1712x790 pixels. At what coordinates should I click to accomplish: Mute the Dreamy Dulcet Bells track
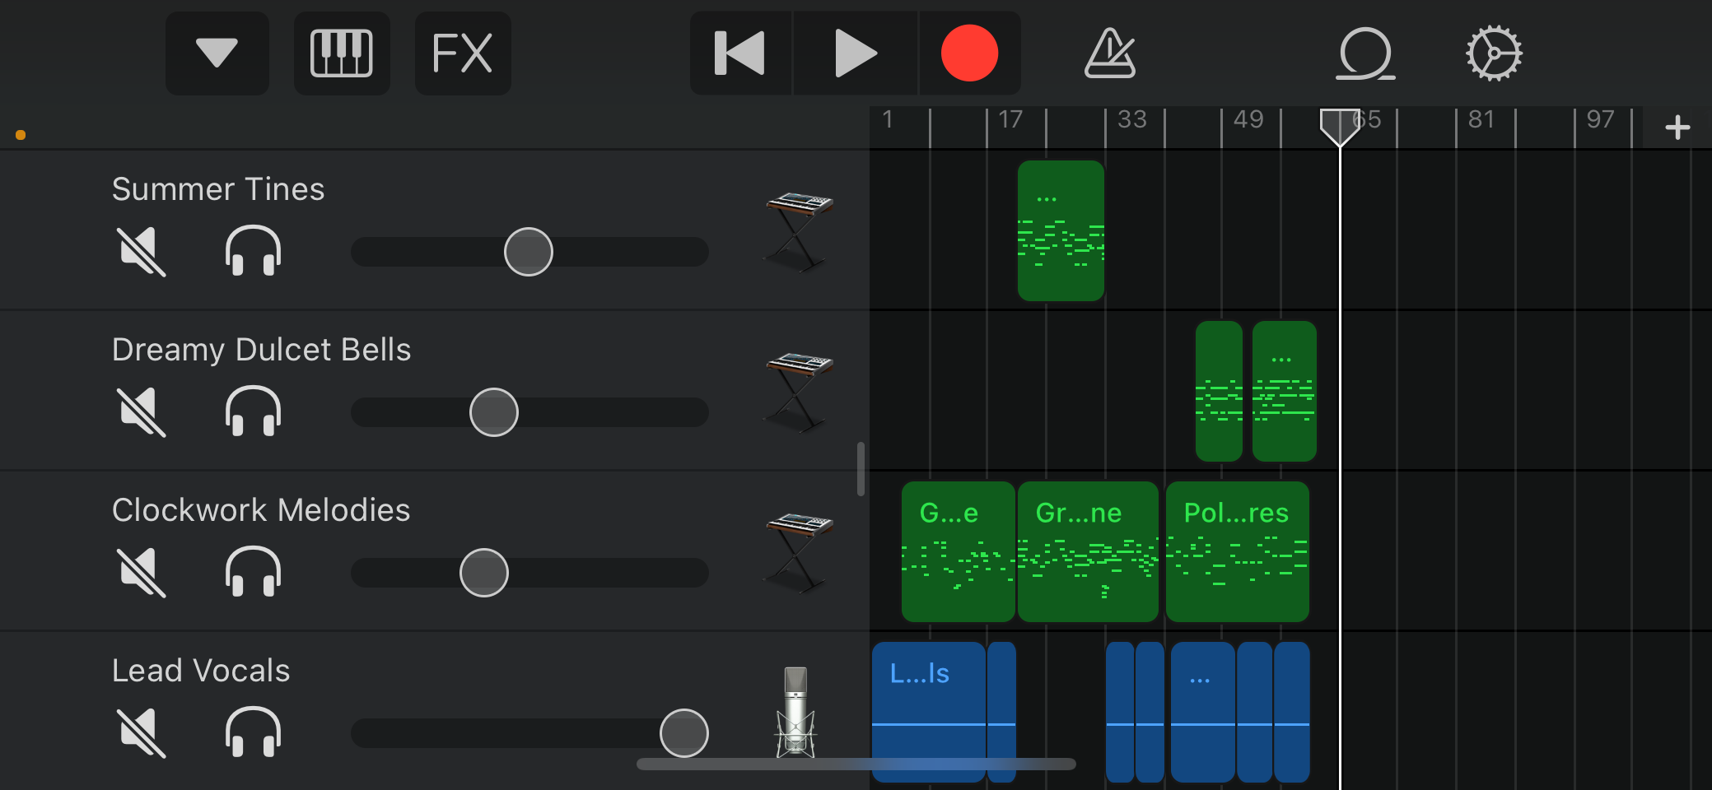point(142,411)
